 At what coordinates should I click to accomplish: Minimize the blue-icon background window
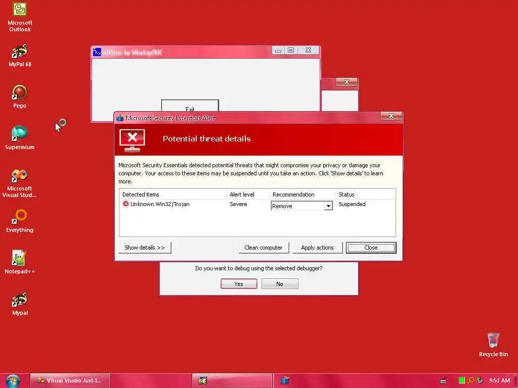278,50
